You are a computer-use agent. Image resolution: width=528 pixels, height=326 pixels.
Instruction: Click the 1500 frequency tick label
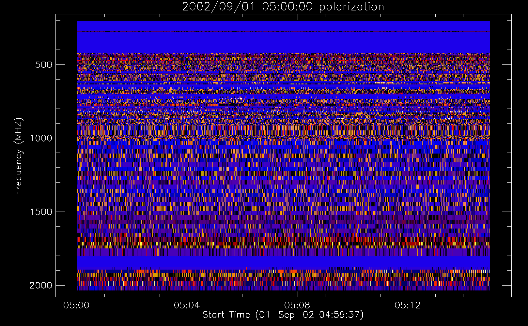41,212
